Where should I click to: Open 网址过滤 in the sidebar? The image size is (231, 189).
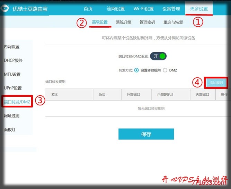[12, 116]
